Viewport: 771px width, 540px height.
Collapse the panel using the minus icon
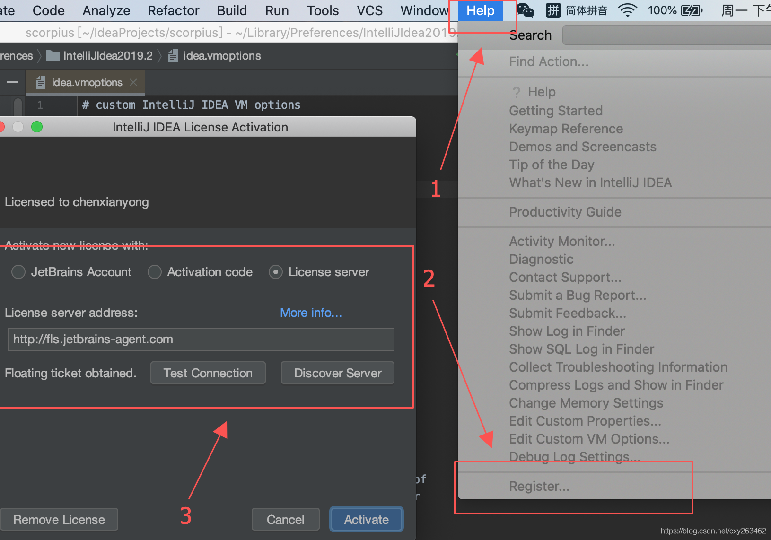(12, 82)
